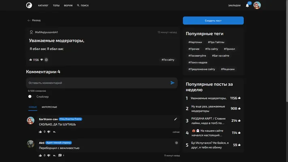Edit БогУсопп-сан comment with pencil icon
Screen dimensions: 288x162
[x=175, y=119]
